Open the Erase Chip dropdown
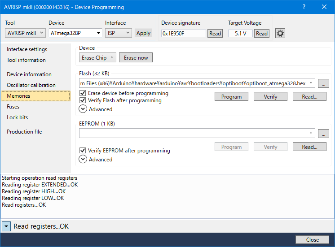Screen dimensions: 335x247 (97, 57)
